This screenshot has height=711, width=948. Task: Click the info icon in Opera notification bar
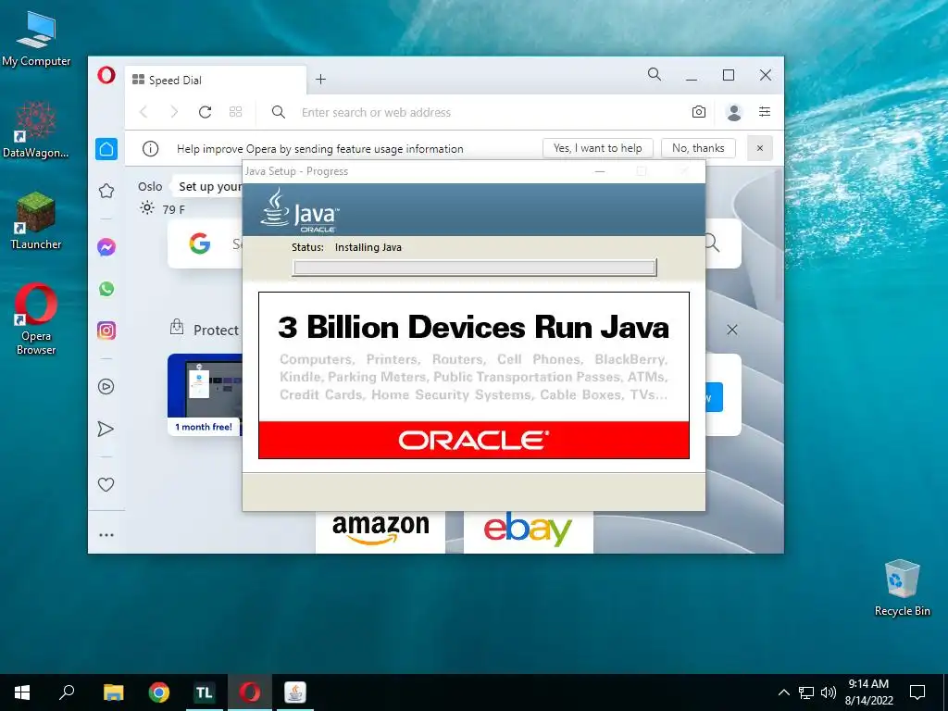click(151, 149)
